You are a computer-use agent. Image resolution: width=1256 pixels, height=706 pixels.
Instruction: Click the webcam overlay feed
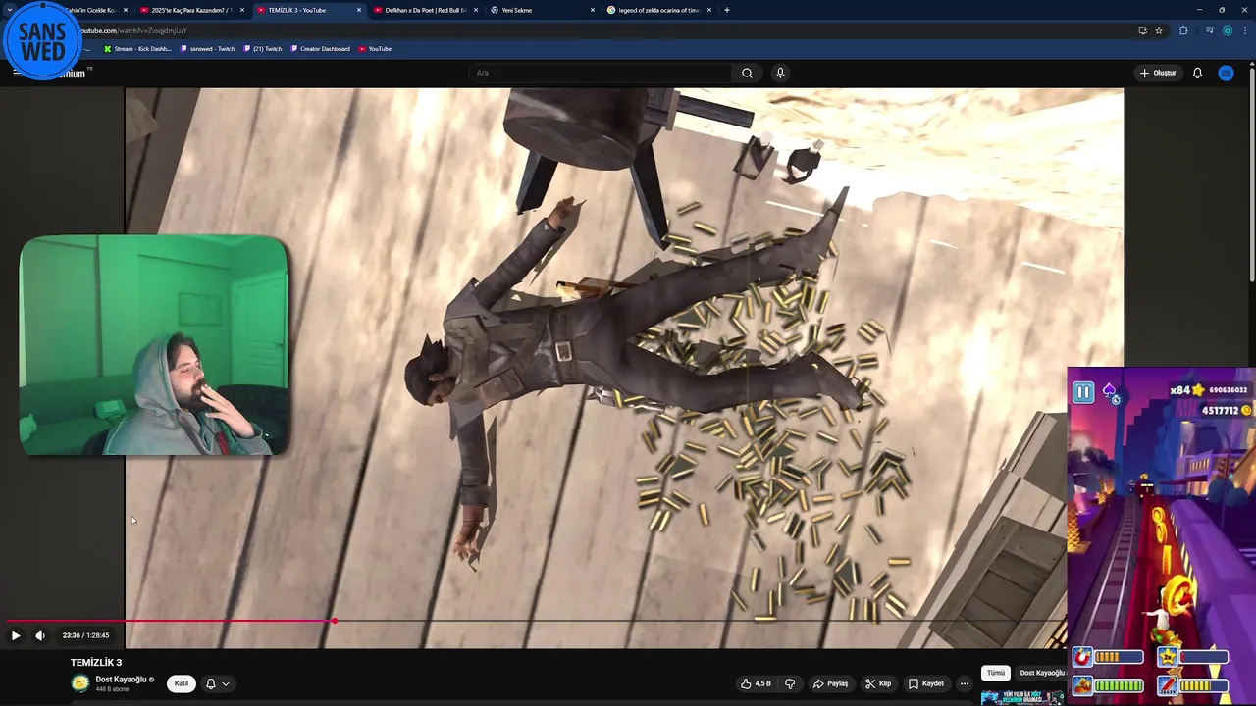point(154,345)
